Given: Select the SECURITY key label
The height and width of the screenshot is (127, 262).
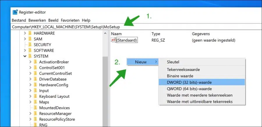Looking at the screenshot, I should (43, 45).
